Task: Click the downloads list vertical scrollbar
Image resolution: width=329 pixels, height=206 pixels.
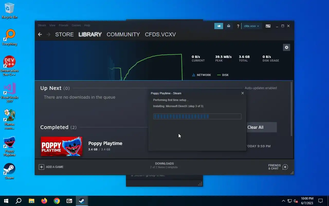Action: (x=291, y=109)
